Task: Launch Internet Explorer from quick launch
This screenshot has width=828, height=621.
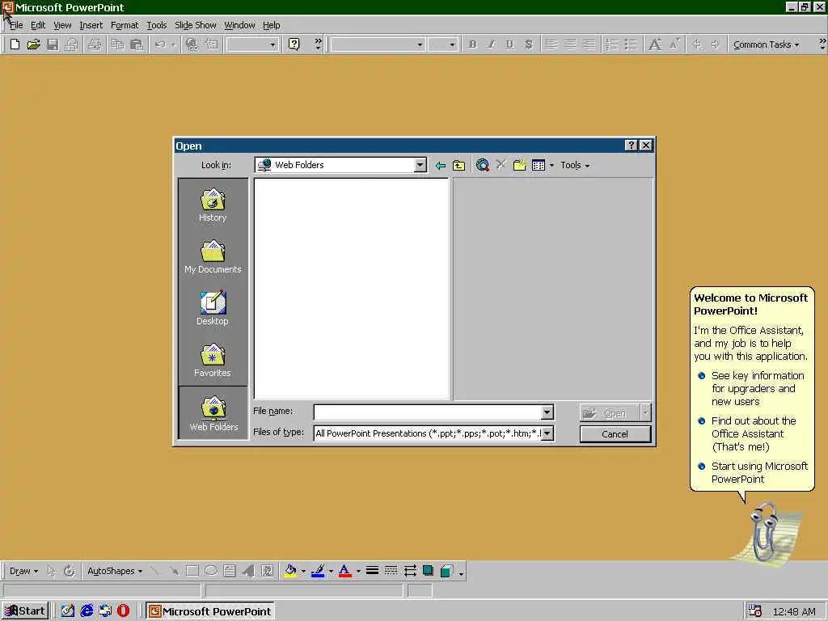Action: point(87,611)
